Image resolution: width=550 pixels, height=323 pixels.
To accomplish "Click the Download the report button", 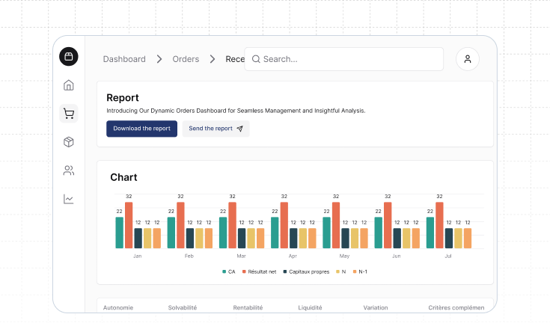I will [x=141, y=129].
